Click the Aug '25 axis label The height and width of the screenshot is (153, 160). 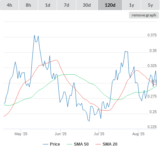[138, 134]
